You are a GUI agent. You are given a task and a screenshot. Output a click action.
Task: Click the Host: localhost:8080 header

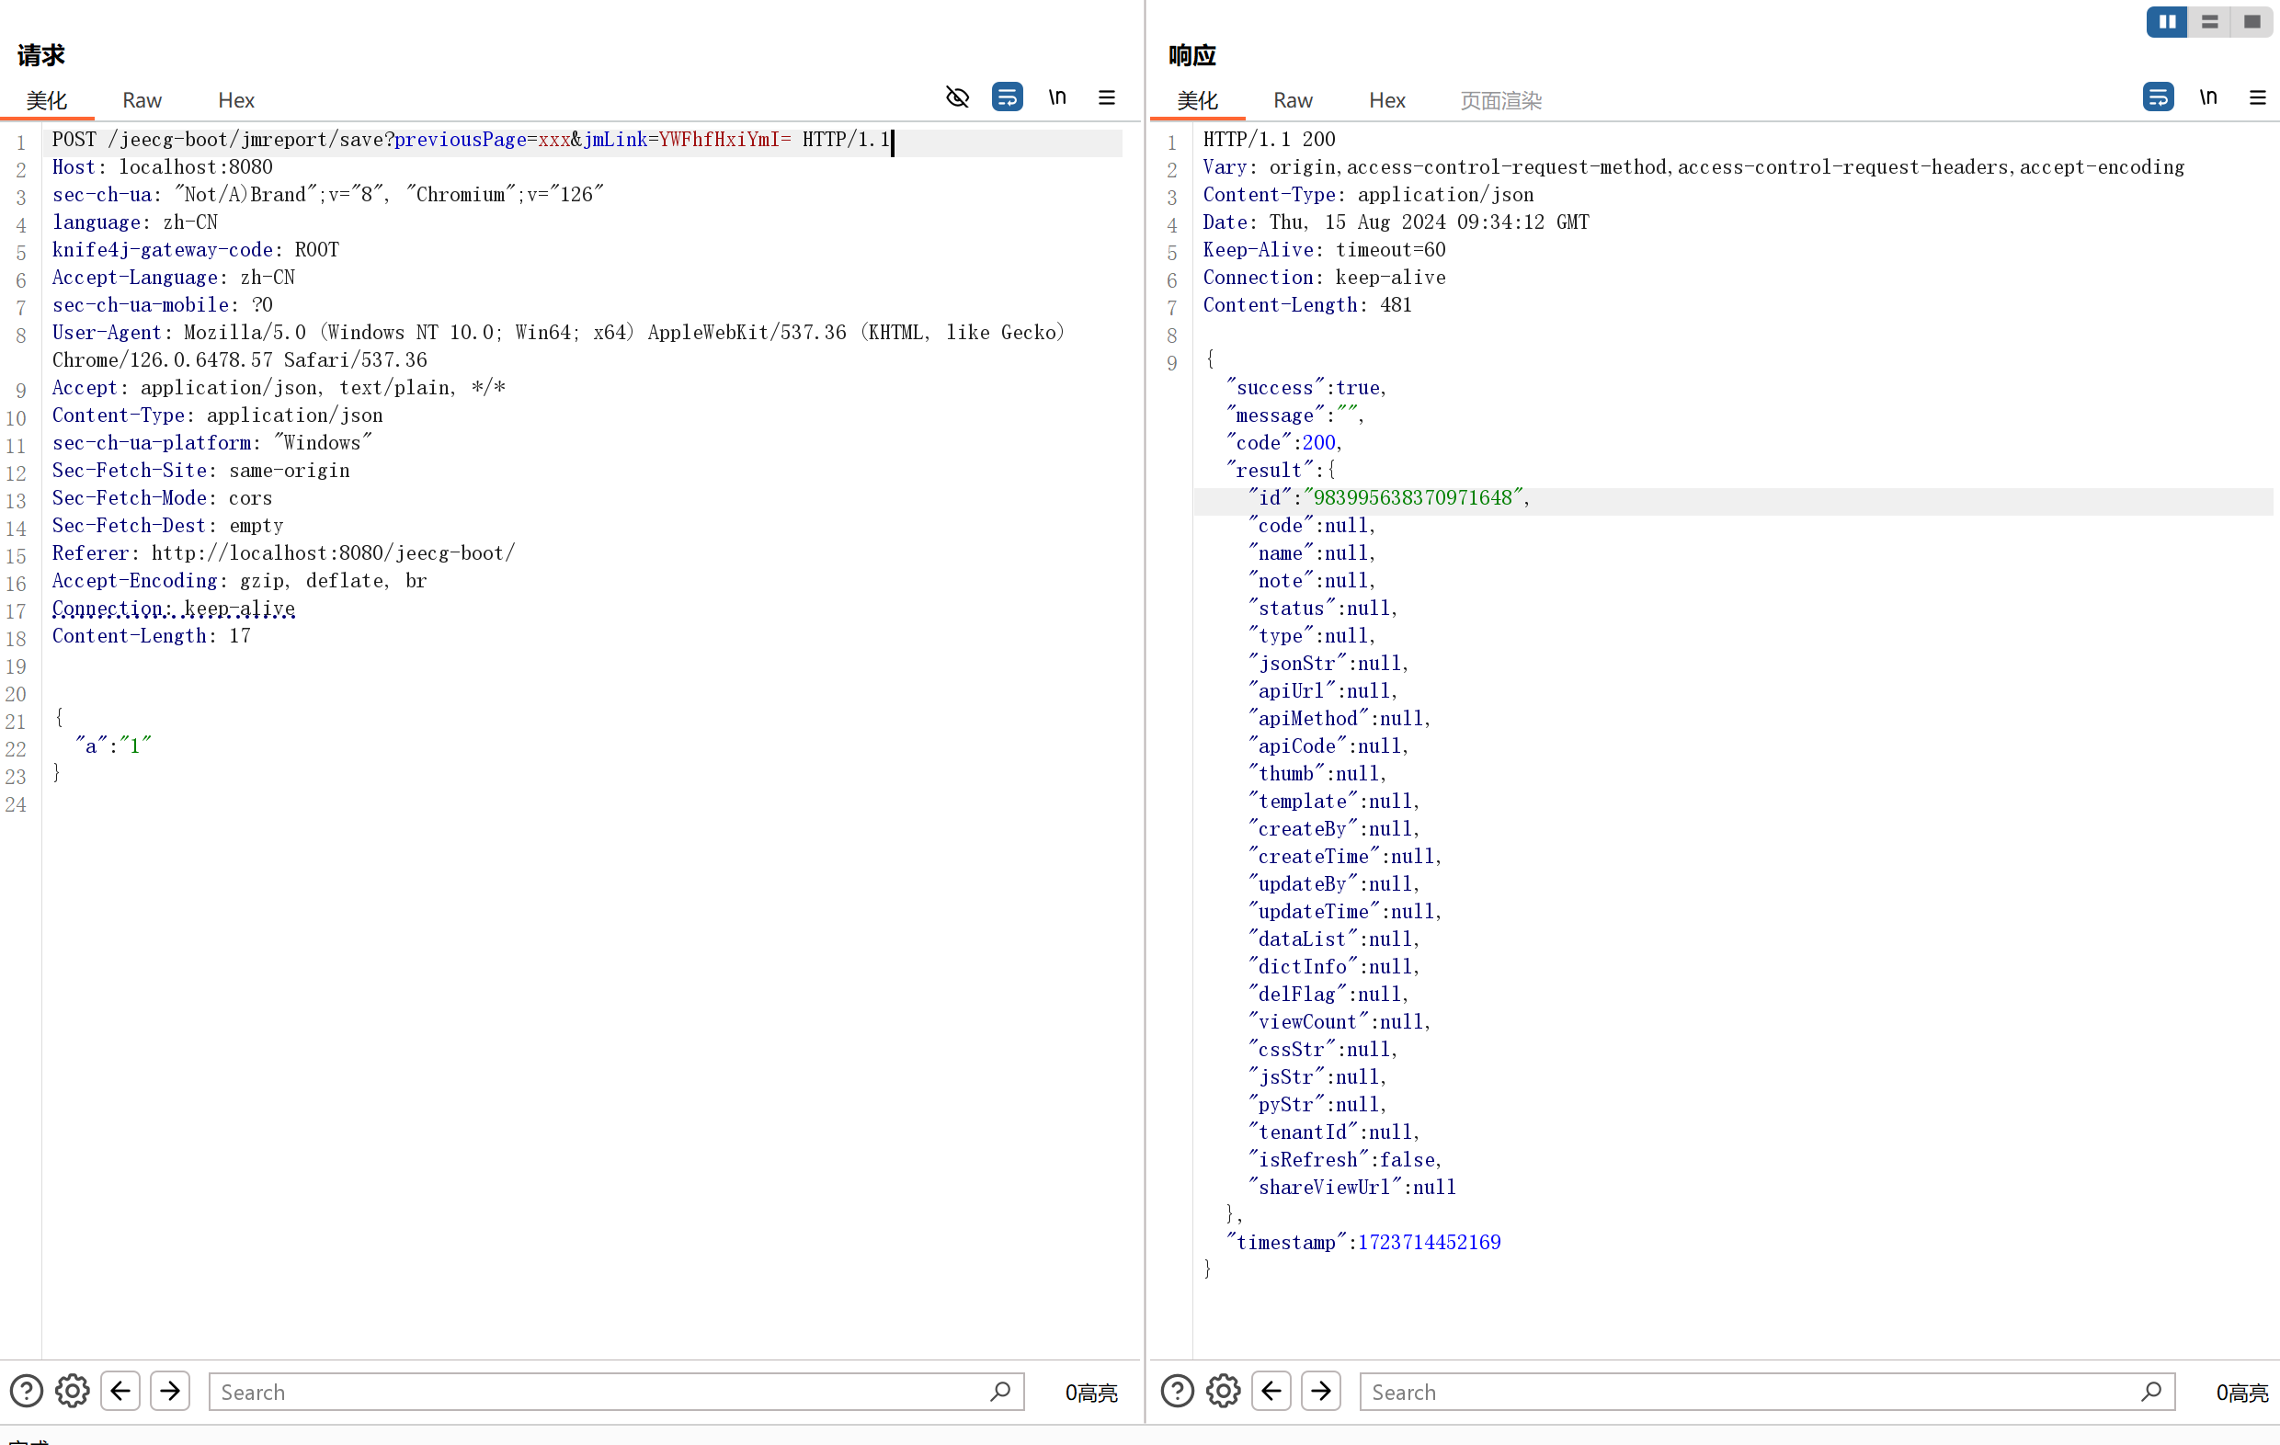click(162, 167)
